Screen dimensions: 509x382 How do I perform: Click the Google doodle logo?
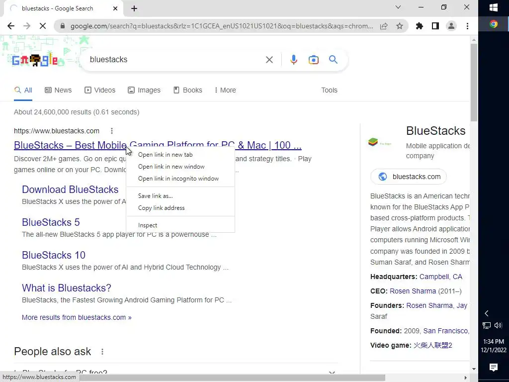click(35, 60)
